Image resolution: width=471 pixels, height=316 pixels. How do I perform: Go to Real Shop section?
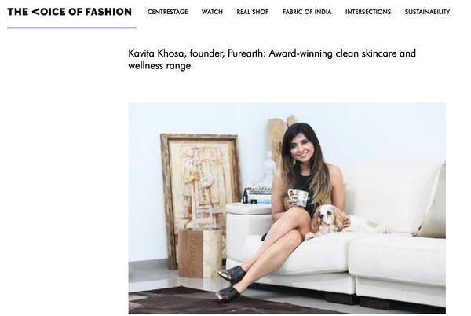tap(253, 12)
